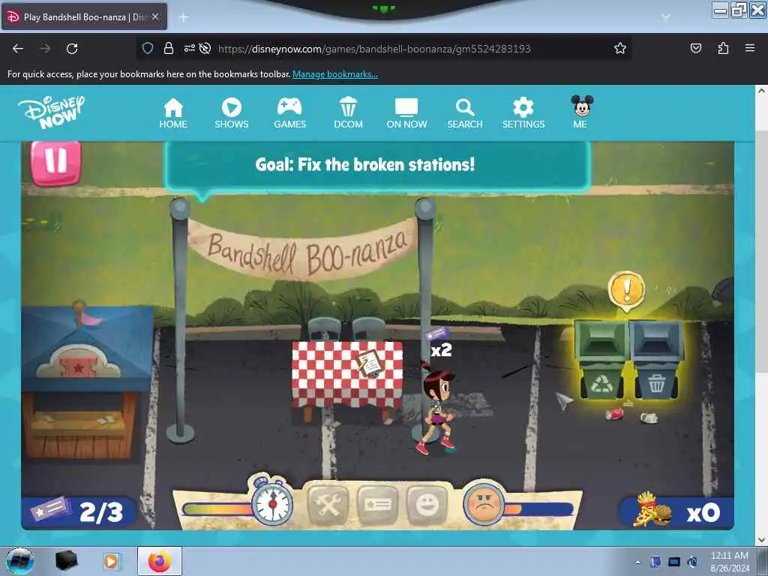Pick up the red soda can
Image resolution: width=768 pixels, height=576 pixels.
(614, 414)
